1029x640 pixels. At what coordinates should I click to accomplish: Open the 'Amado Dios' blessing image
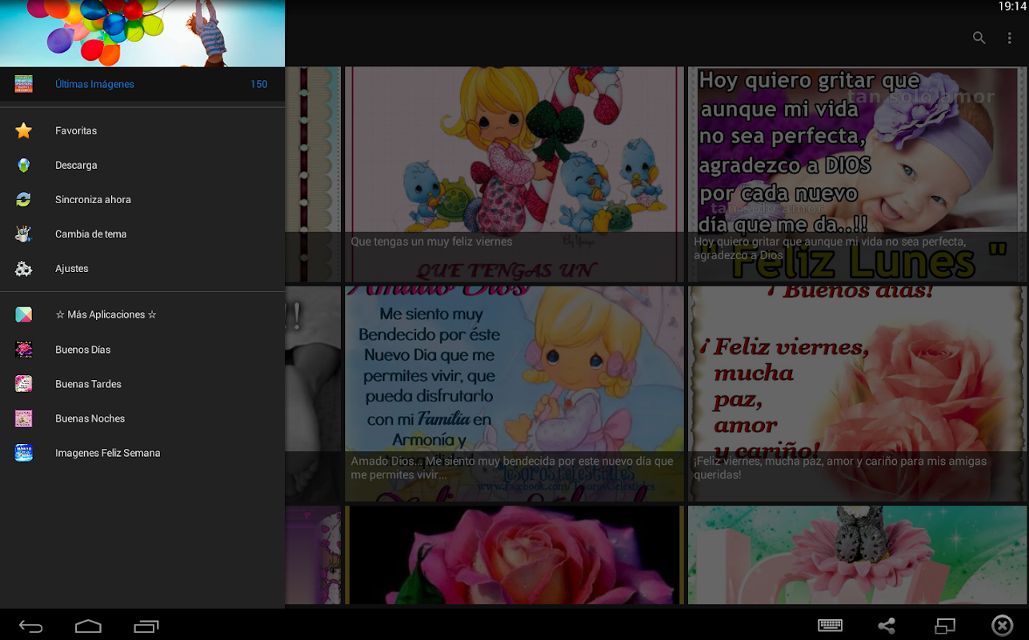(x=514, y=394)
